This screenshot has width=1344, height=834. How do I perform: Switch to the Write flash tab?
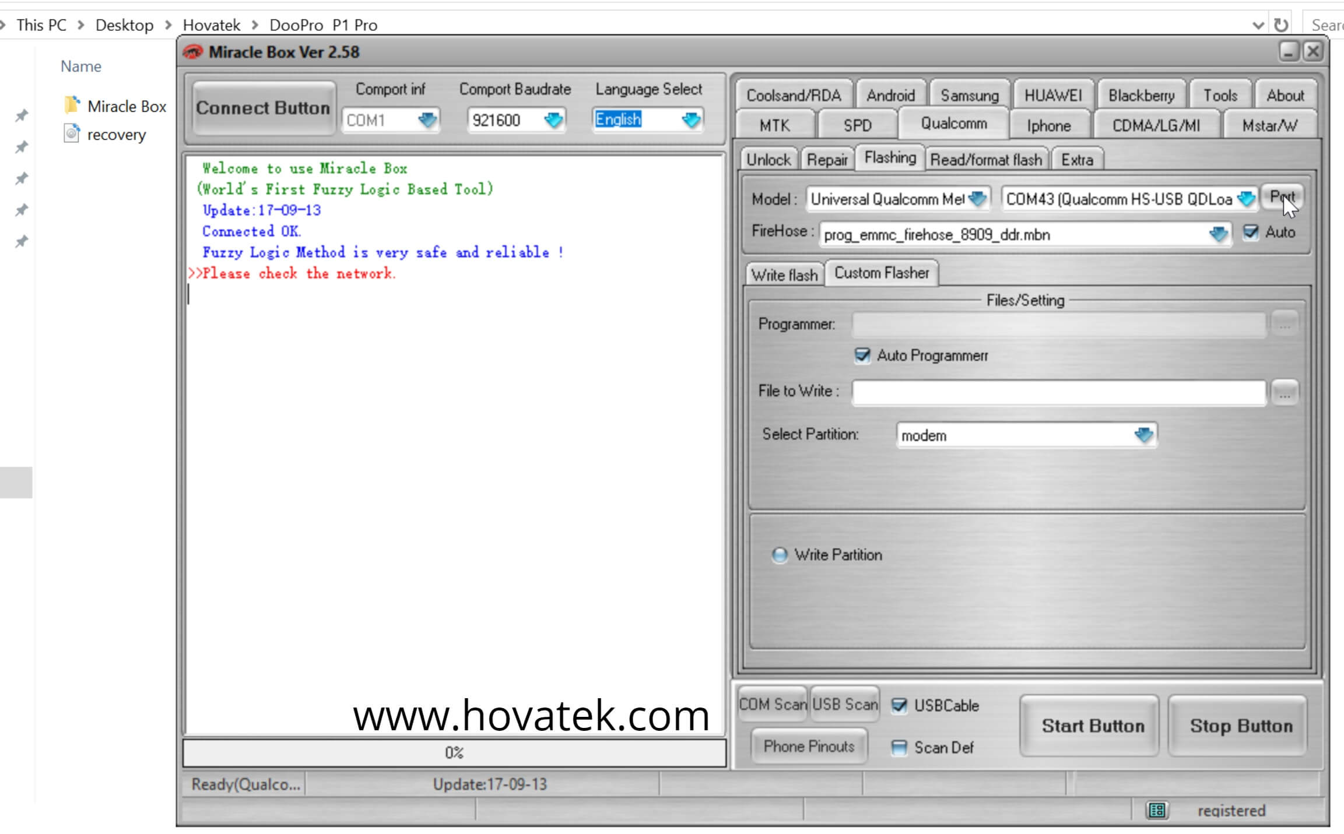click(x=784, y=275)
